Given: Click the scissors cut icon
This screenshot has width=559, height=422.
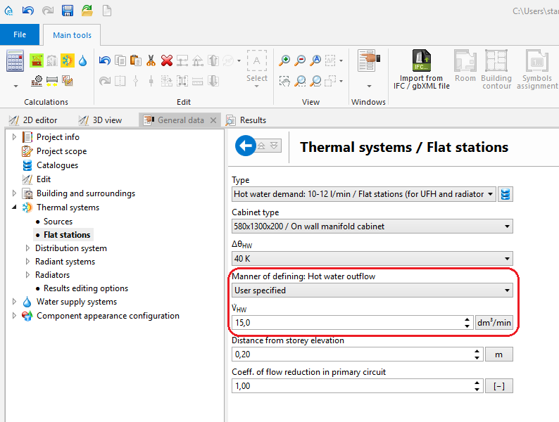Looking at the screenshot, I should pyautogui.click(x=151, y=60).
